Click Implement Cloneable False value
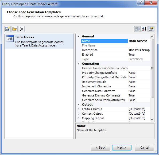This screenshot has height=155, width=159. pyautogui.click(x=139, y=86)
